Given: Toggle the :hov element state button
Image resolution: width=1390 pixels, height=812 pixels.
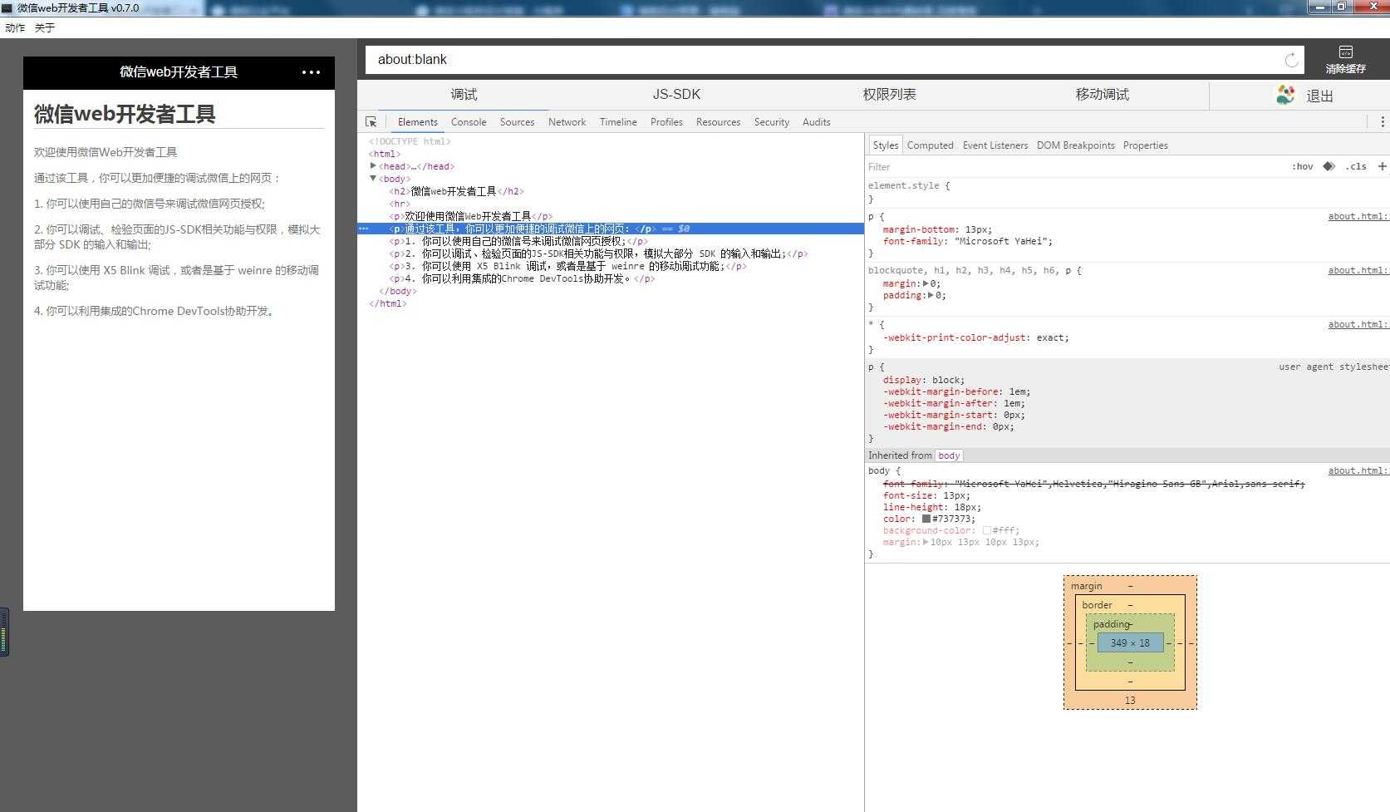Looking at the screenshot, I should (1302, 166).
